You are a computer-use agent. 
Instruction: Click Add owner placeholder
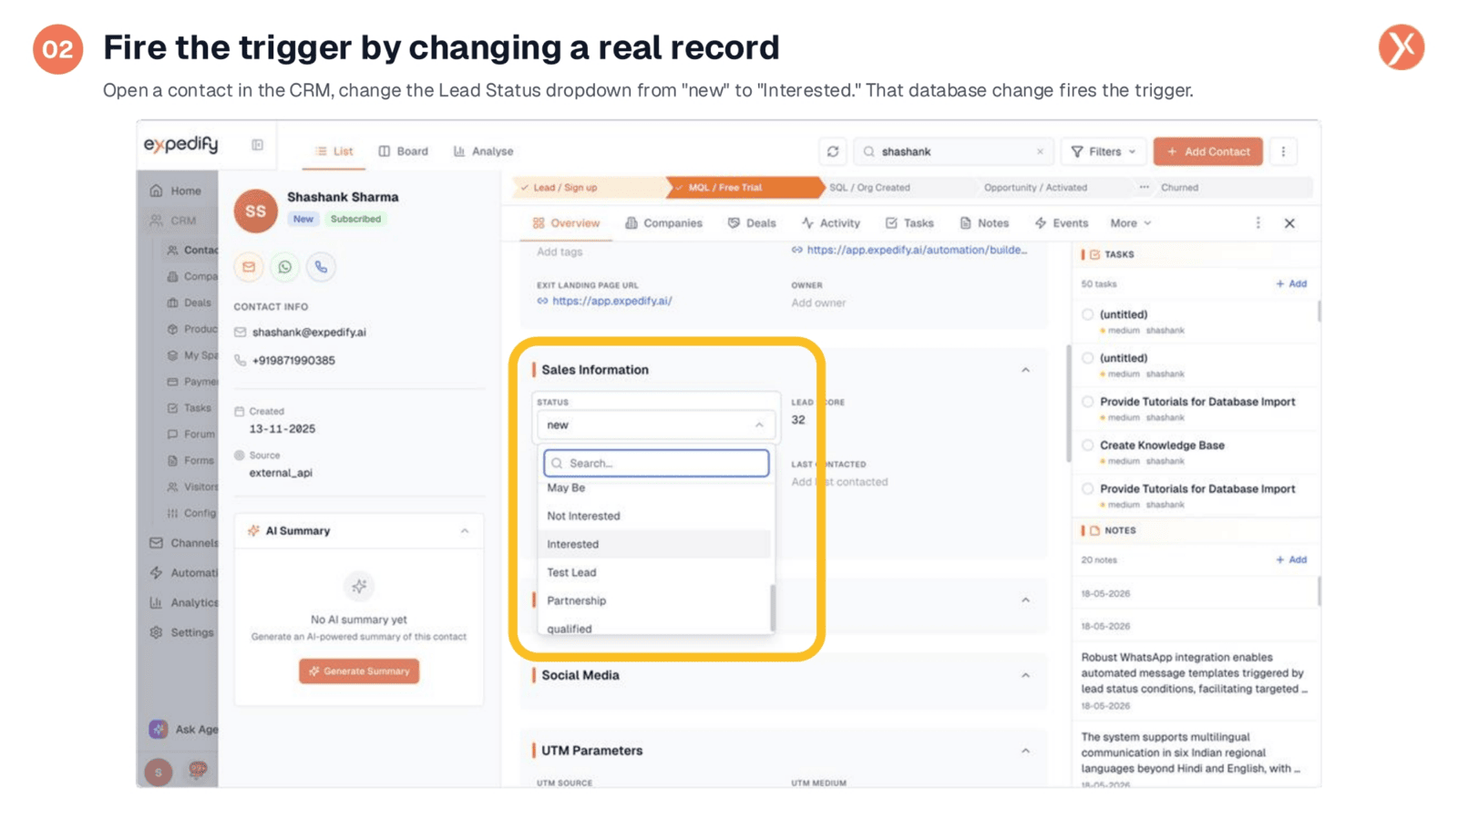pyautogui.click(x=818, y=303)
